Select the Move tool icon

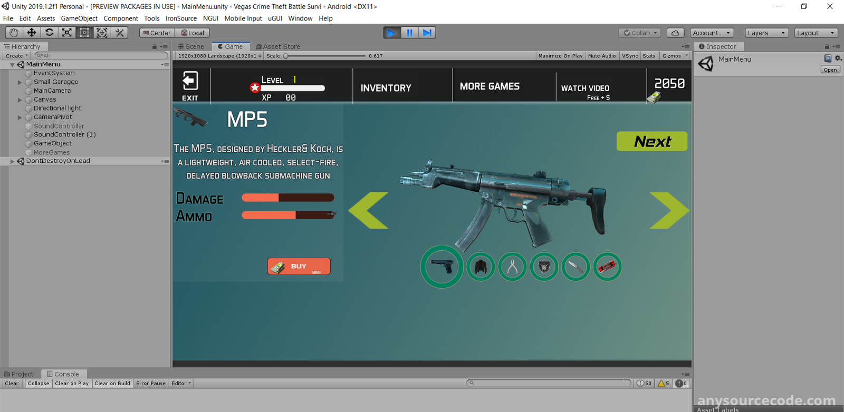(x=32, y=33)
